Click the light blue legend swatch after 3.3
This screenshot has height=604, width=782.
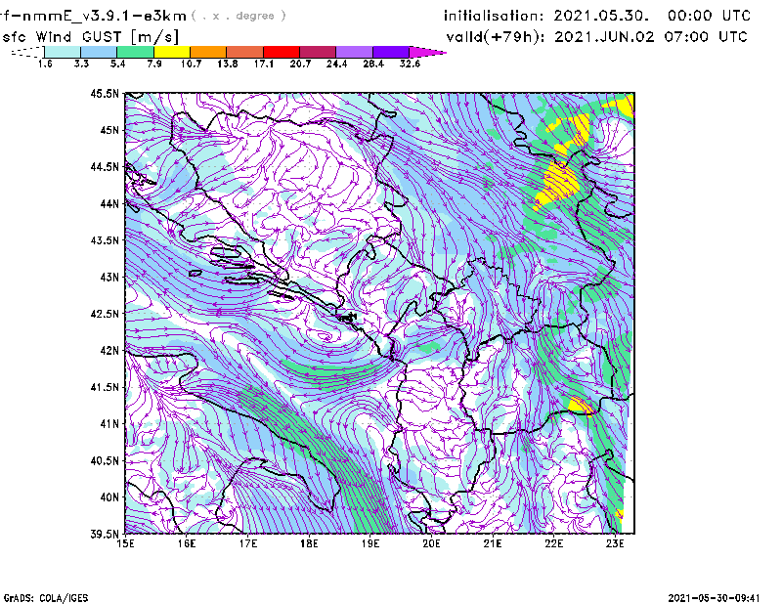pyautogui.click(x=99, y=52)
